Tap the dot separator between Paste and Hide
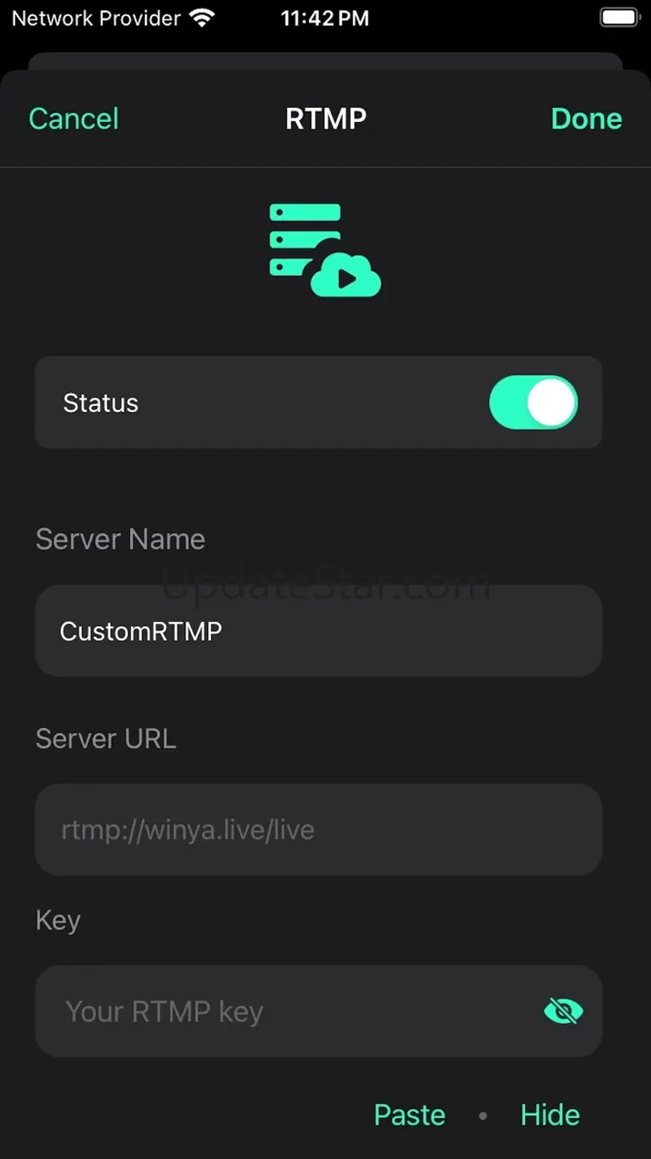The image size is (651, 1159). coord(482,1116)
